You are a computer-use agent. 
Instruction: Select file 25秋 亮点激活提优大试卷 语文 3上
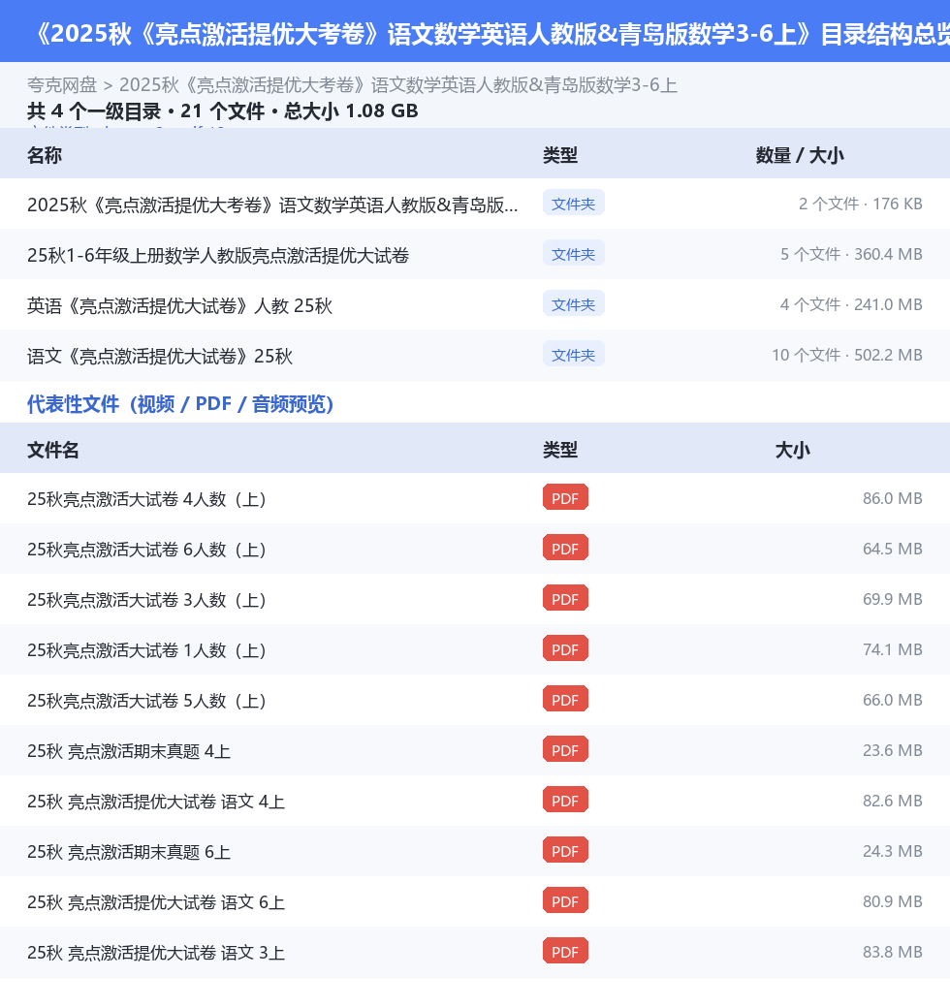coord(155,952)
